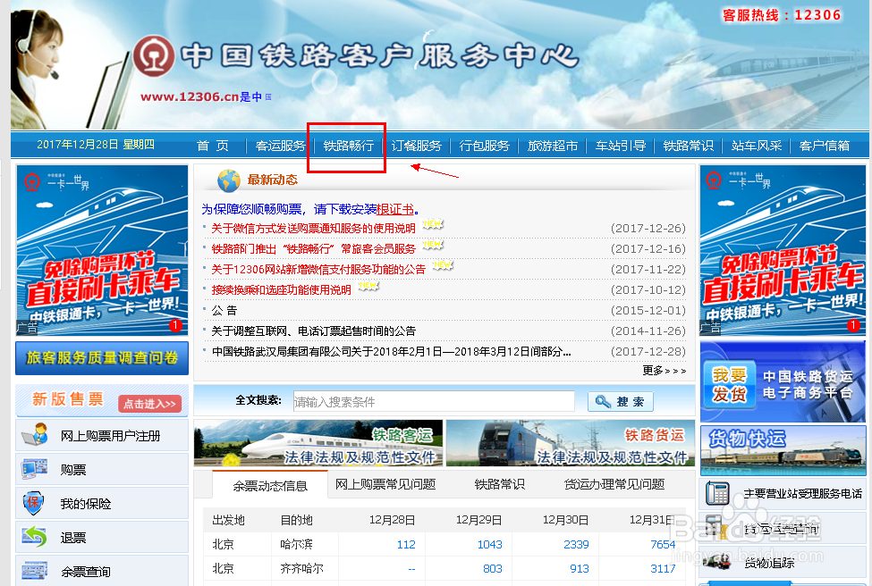Open the 货物追踪 link
The width and height of the screenshot is (872, 586).
pos(769,563)
